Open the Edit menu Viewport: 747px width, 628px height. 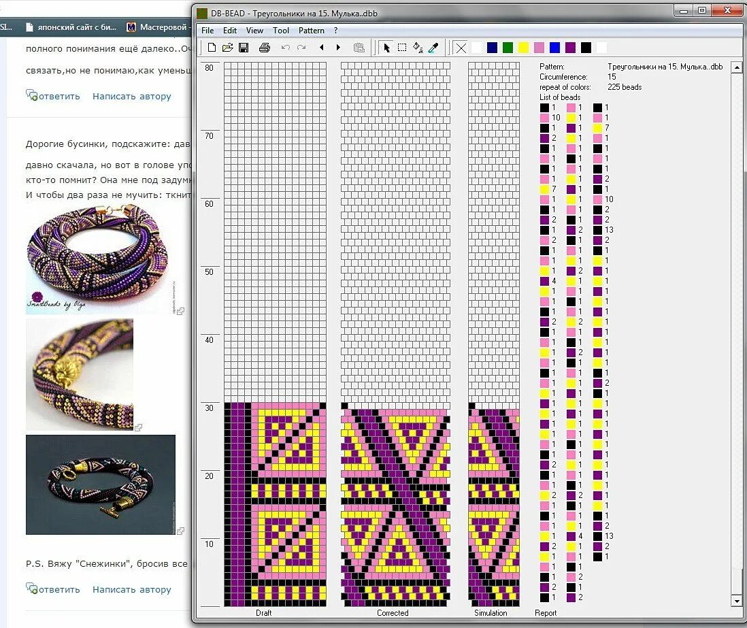(230, 31)
